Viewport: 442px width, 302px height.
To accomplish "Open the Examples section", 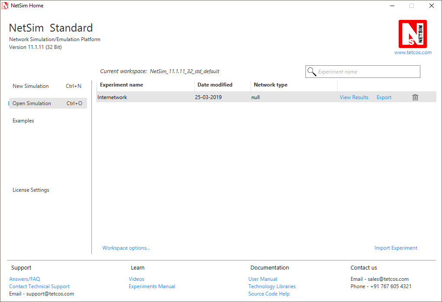I will coord(23,121).
